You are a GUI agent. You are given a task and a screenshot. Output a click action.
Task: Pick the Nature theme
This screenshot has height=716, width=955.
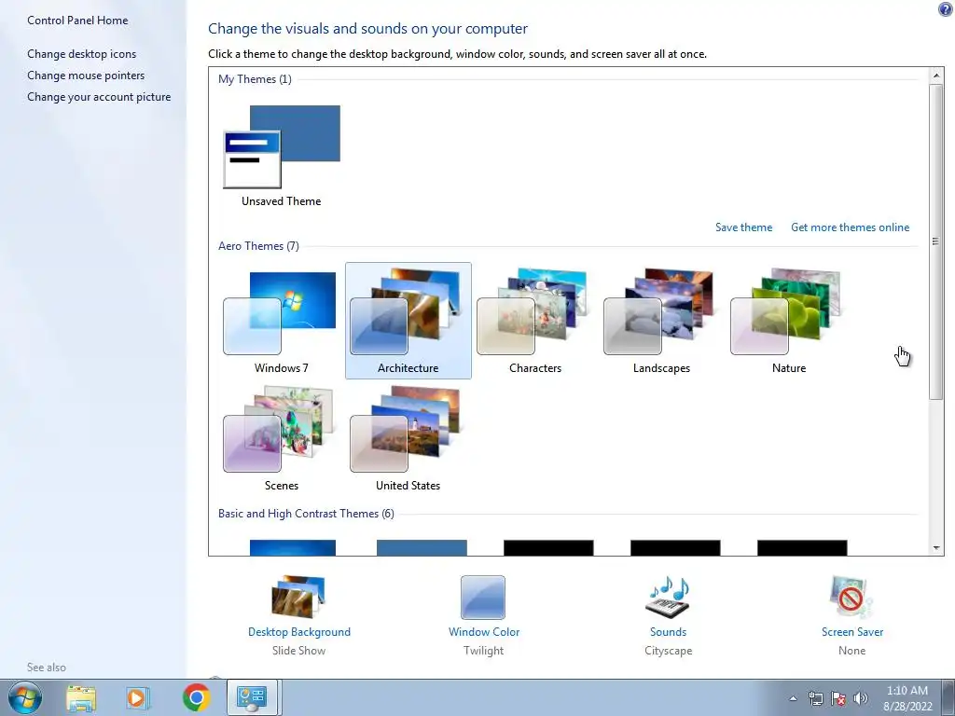click(x=789, y=321)
